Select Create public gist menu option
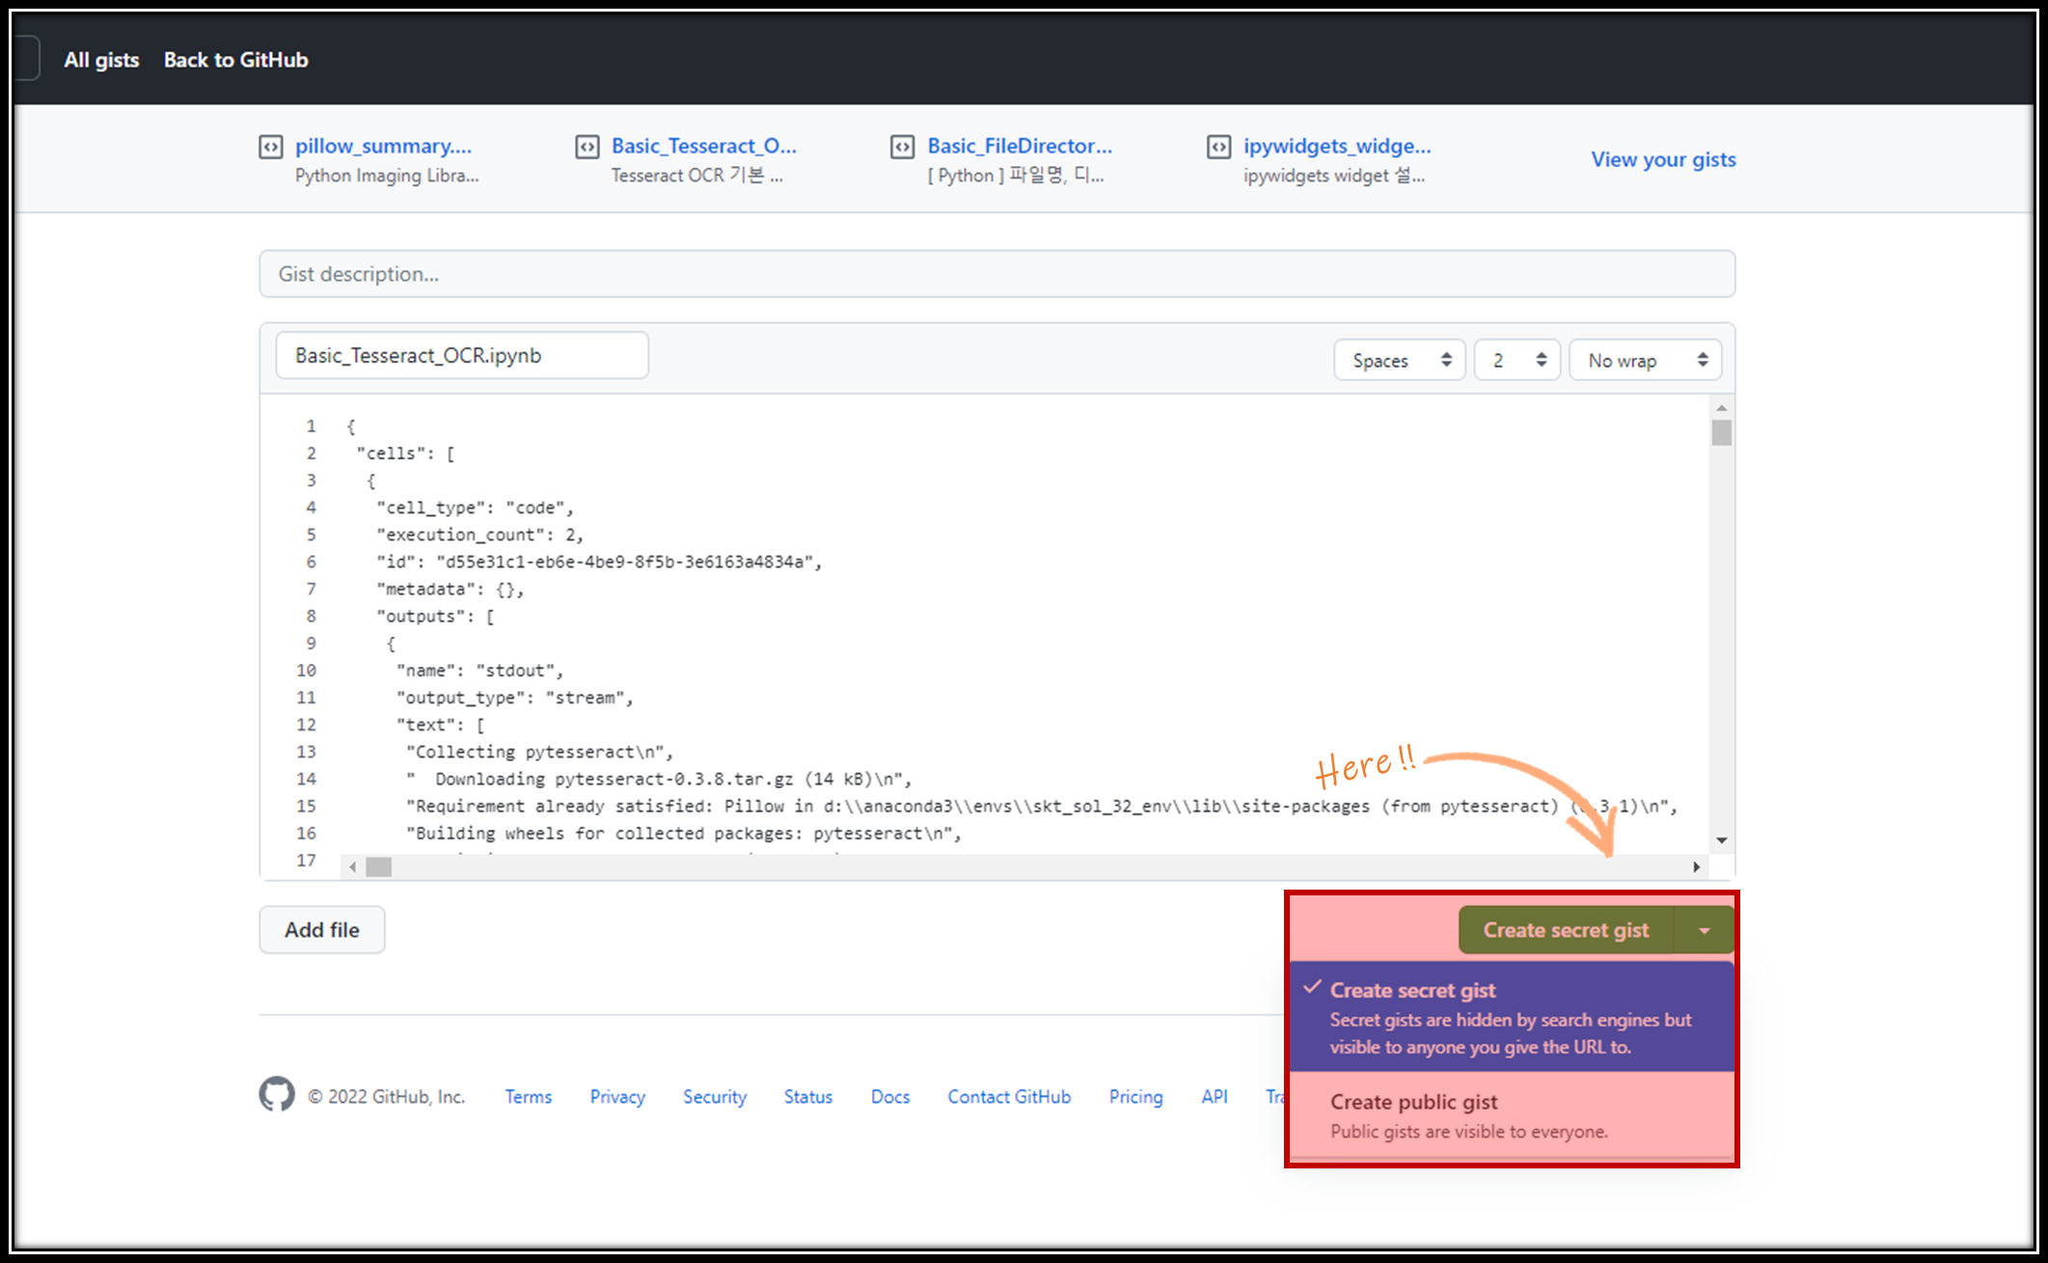 [1512, 1115]
